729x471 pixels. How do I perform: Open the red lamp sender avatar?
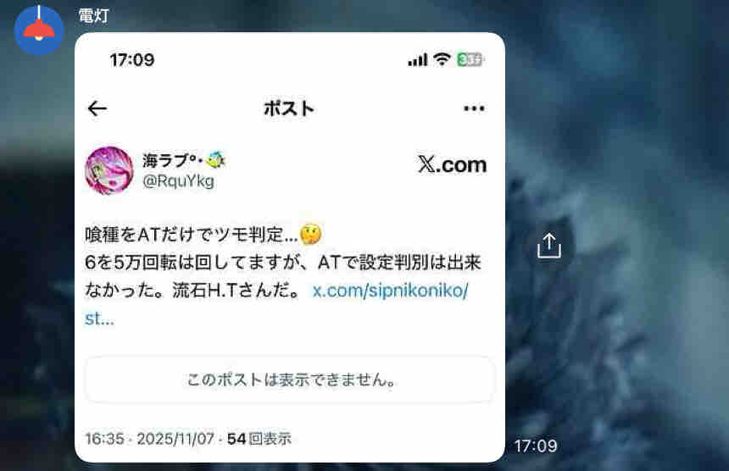coord(39,30)
